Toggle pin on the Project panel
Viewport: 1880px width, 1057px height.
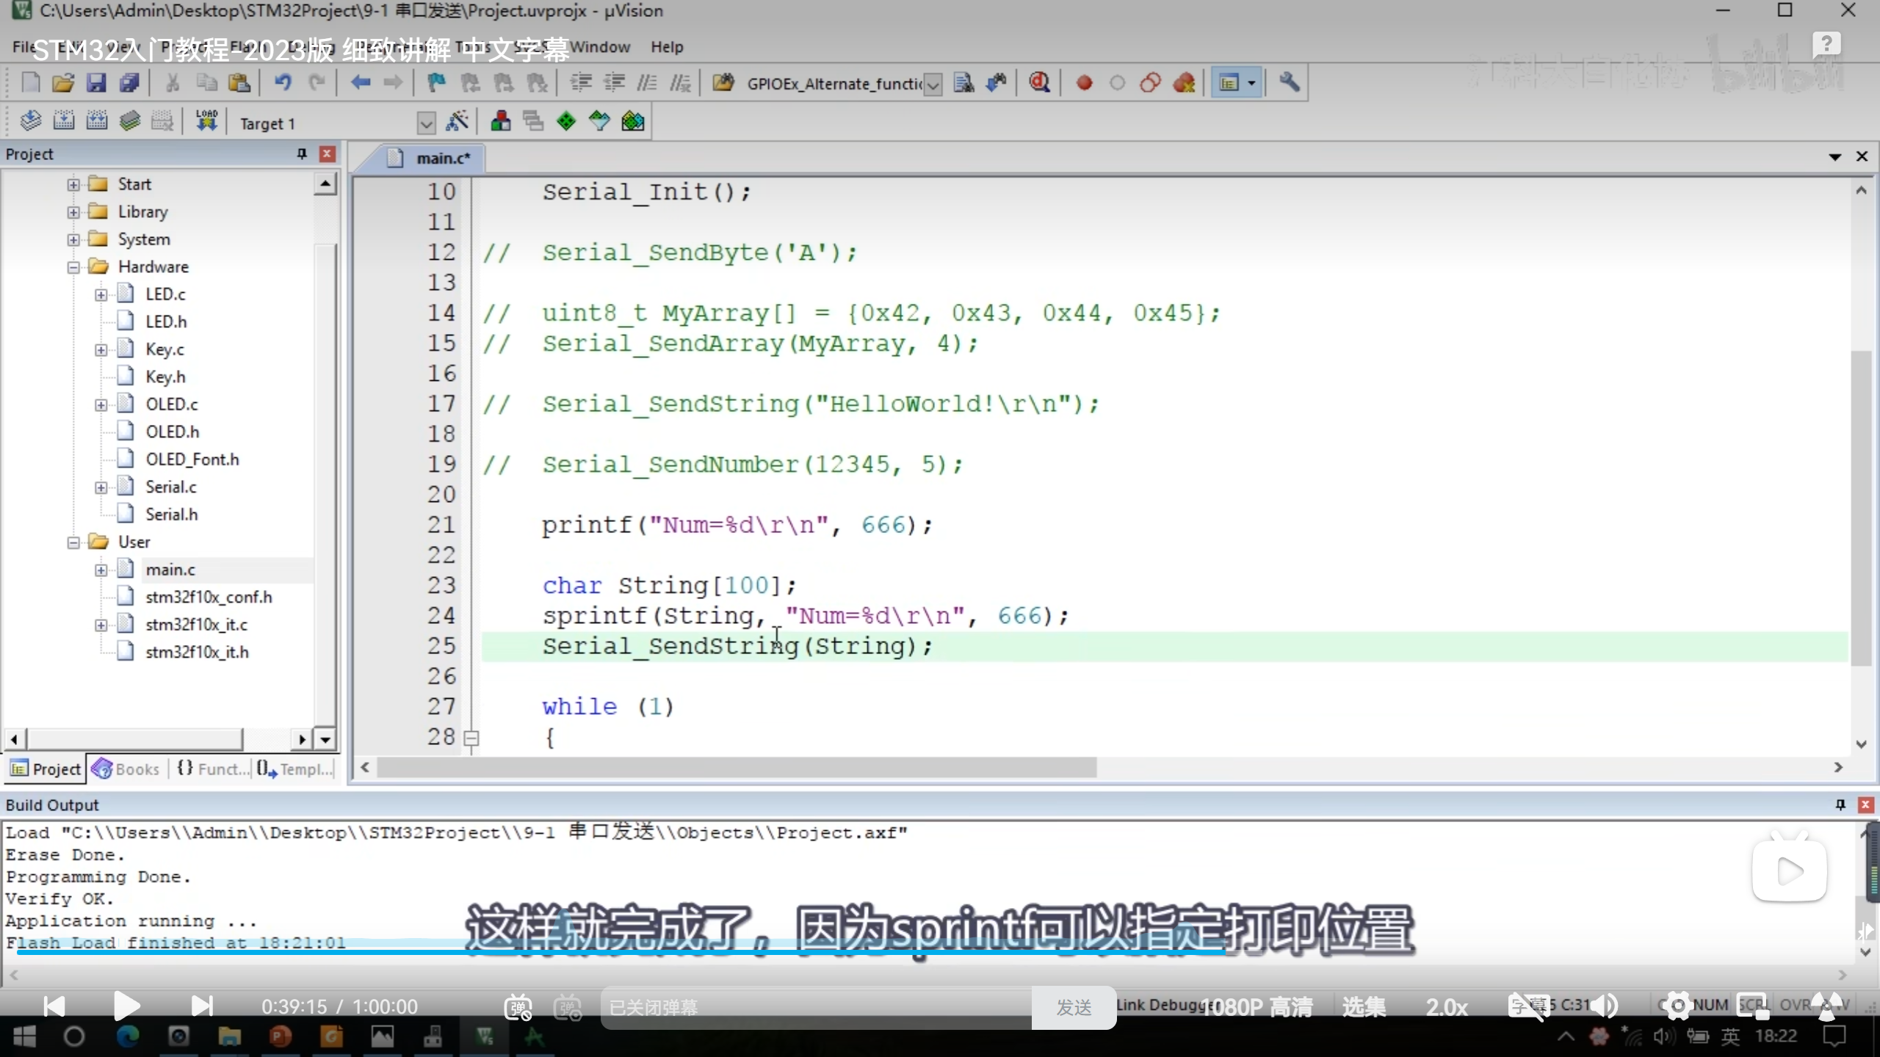pyautogui.click(x=301, y=153)
